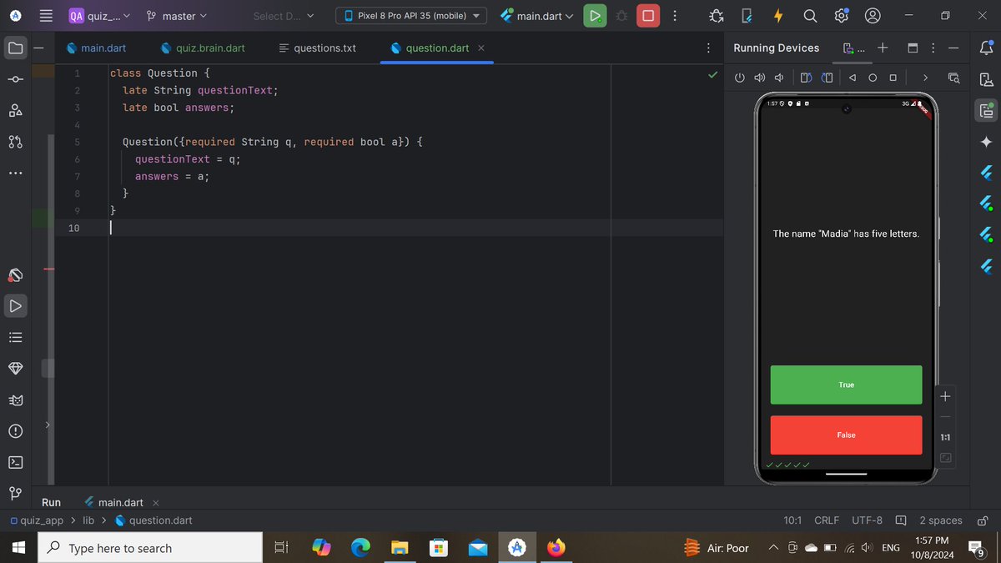Image resolution: width=1001 pixels, height=563 pixels.
Task: Open the questions.txt tab
Action: pyautogui.click(x=323, y=48)
